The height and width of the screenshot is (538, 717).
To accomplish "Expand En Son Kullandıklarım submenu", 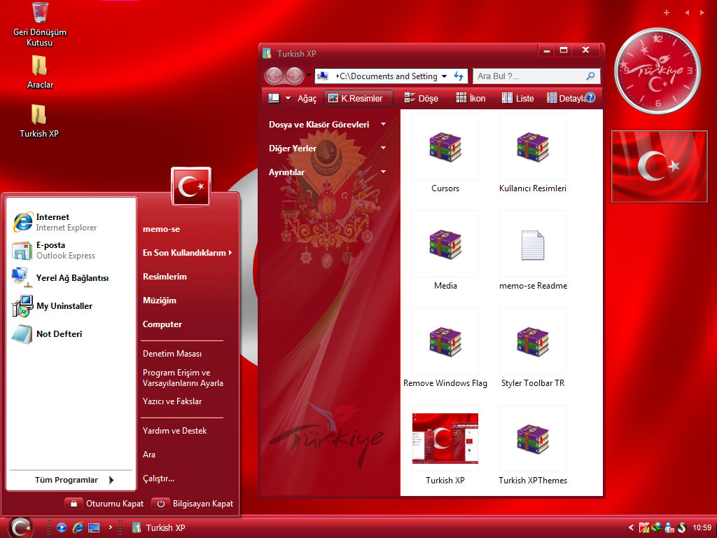I will (x=187, y=252).
